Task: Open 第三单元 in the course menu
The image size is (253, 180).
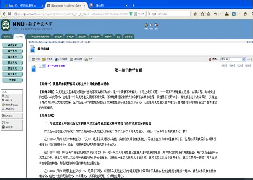Action: [x=13, y=63]
